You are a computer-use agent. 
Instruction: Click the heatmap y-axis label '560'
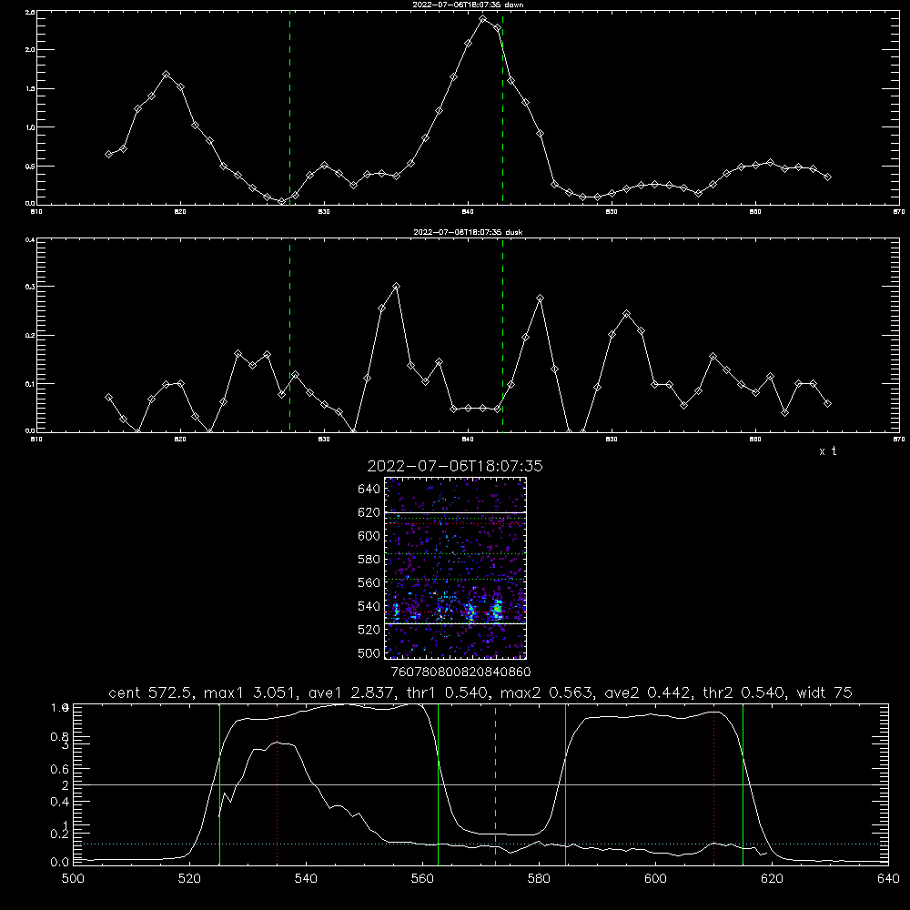point(369,582)
